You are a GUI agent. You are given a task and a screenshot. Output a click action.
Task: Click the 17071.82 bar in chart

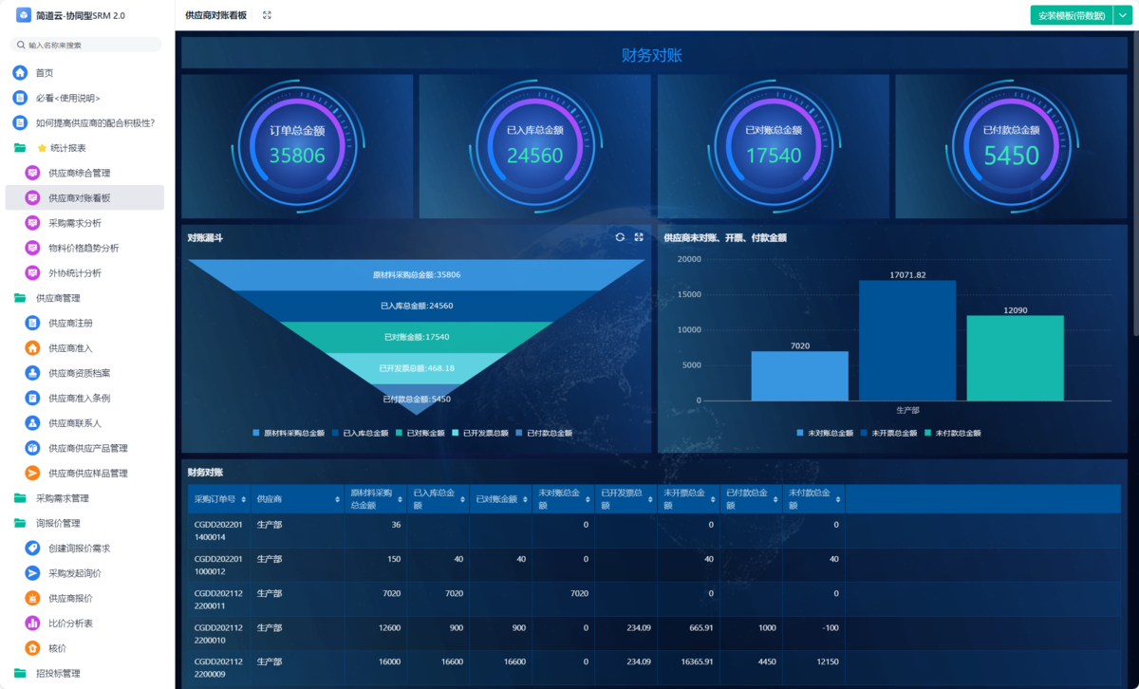pyautogui.click(x=907, y=340)
